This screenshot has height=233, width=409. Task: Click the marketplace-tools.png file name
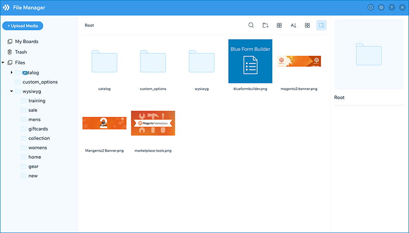[153, 151]
